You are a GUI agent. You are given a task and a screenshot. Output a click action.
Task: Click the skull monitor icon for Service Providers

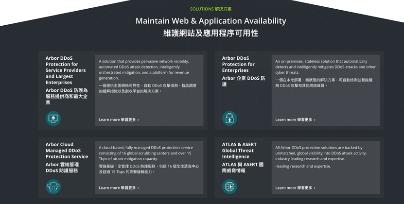(53, 119)
